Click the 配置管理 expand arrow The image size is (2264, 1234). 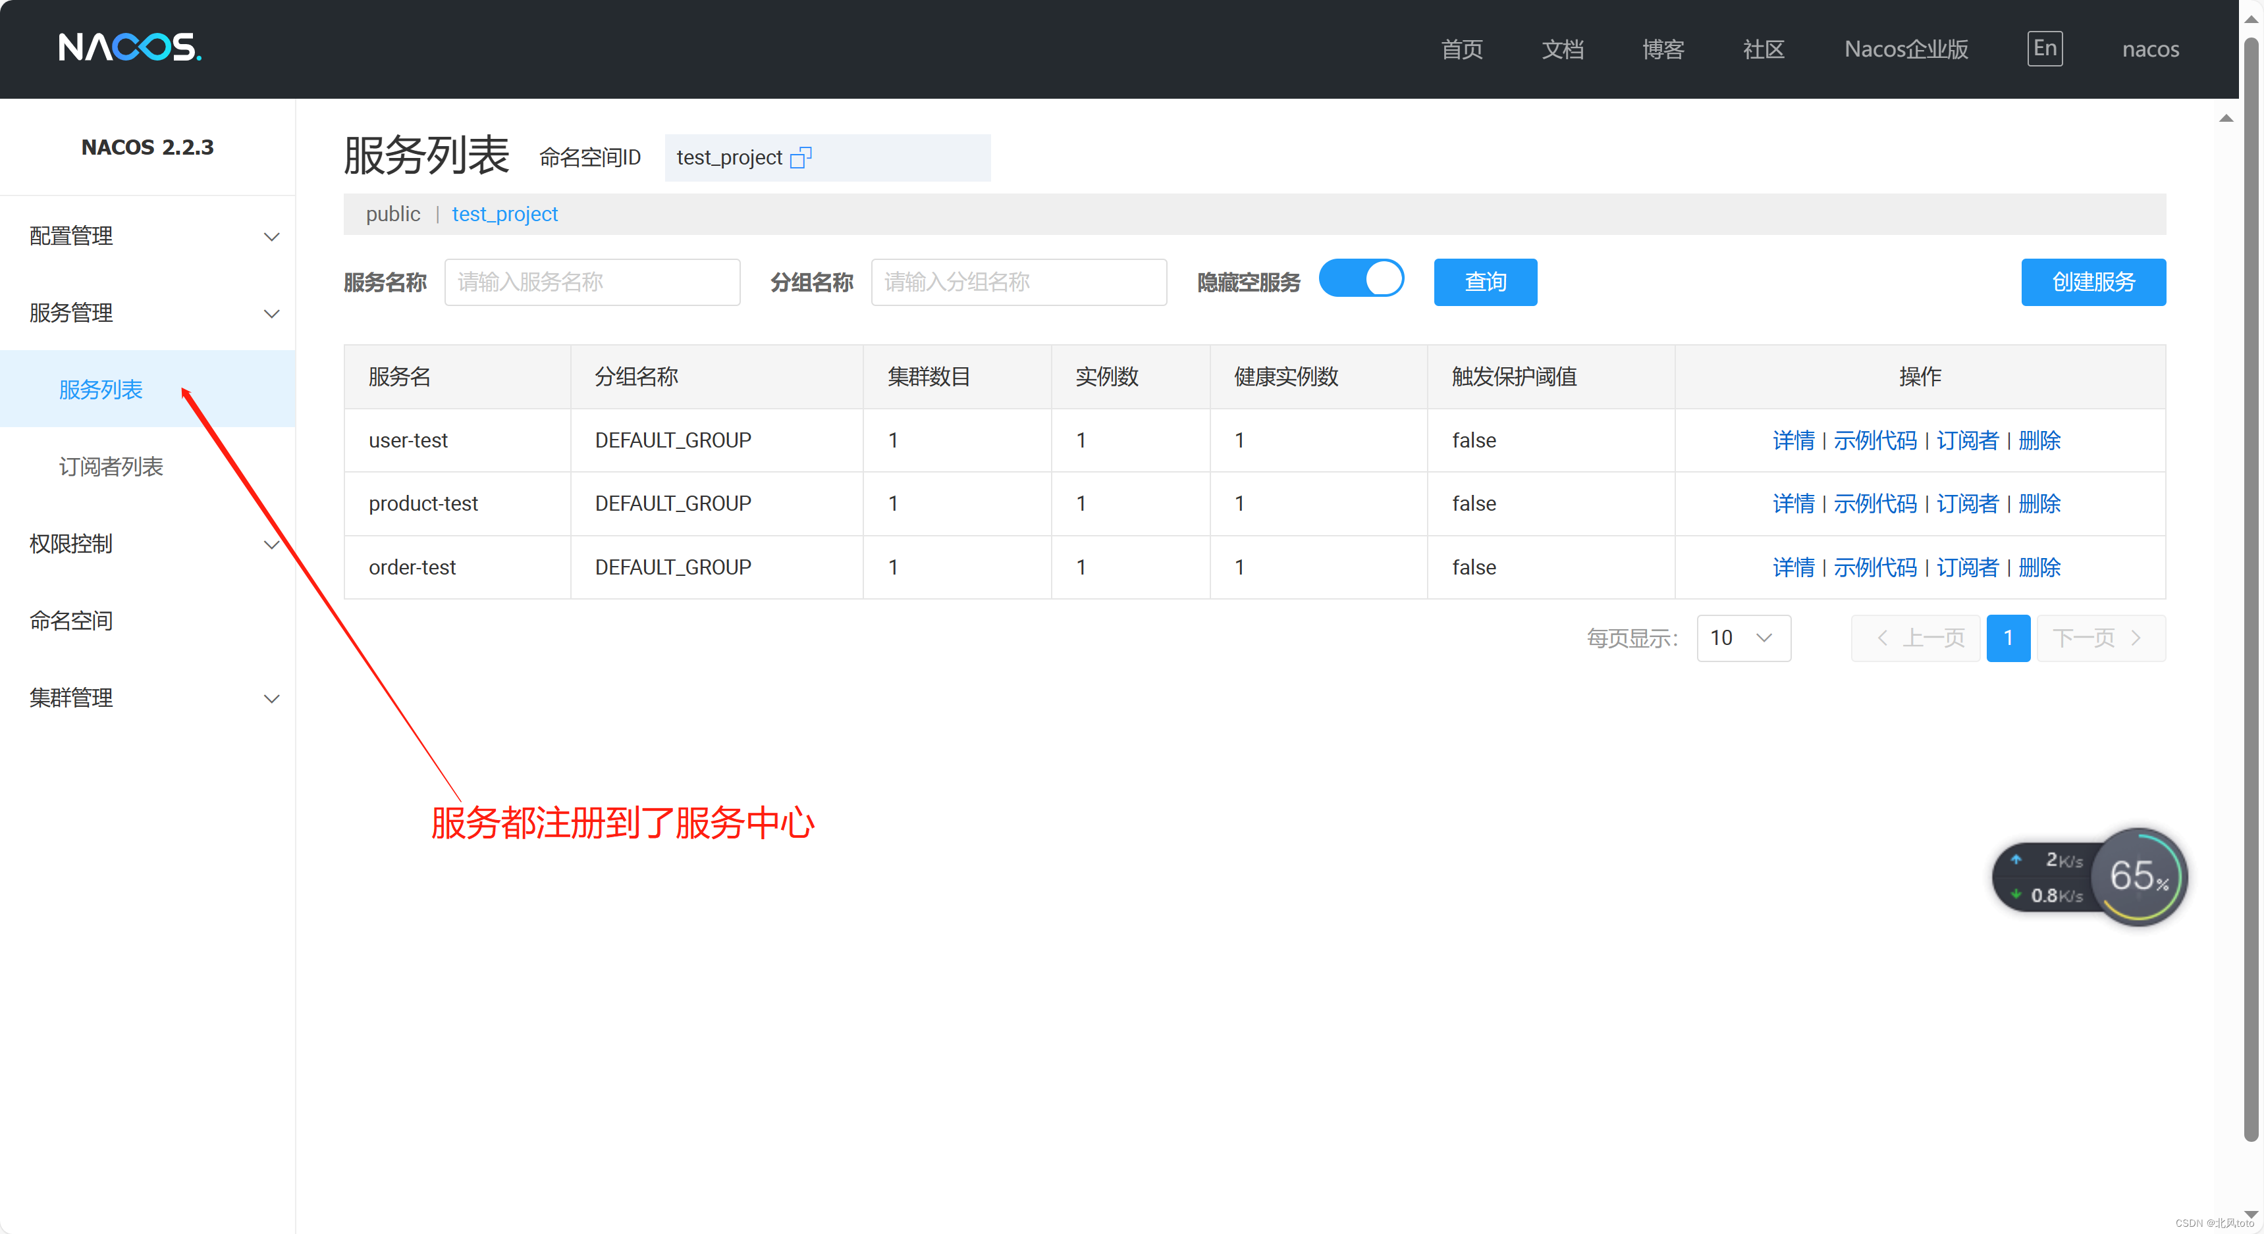coord(269,234)
